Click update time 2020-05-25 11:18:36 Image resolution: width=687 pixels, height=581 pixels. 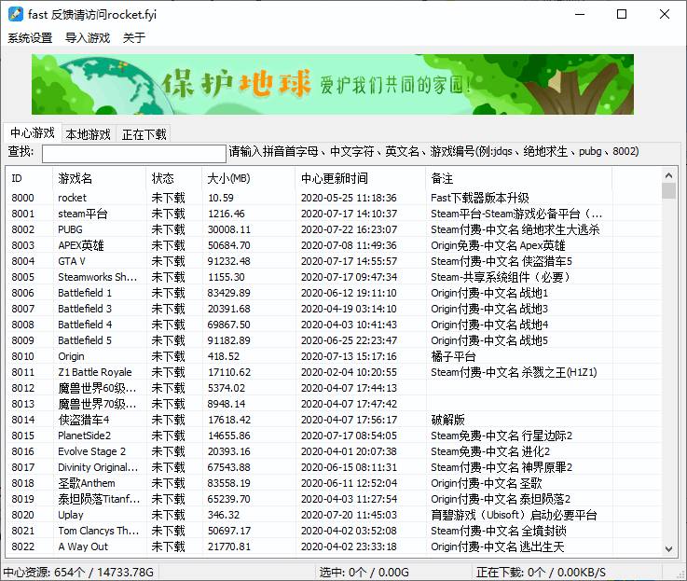coord(349,198)
